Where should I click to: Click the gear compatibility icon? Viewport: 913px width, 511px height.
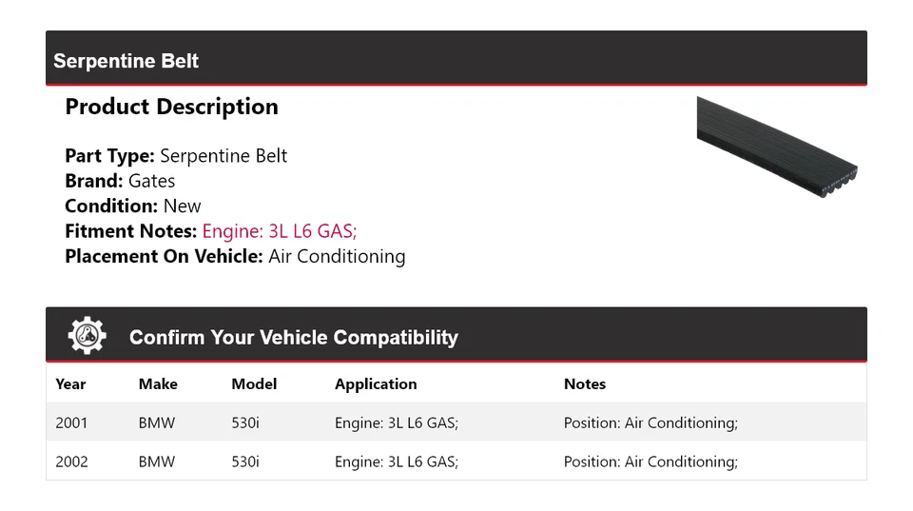point(87,336)
